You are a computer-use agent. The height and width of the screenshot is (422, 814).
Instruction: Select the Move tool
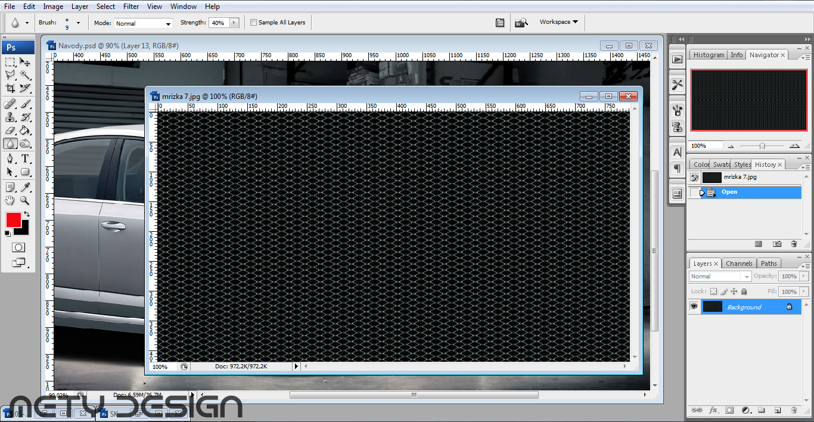pyautogui.click(x=25, y=62)
